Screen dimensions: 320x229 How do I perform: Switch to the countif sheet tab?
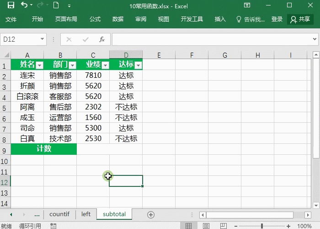tap(59, 214)
